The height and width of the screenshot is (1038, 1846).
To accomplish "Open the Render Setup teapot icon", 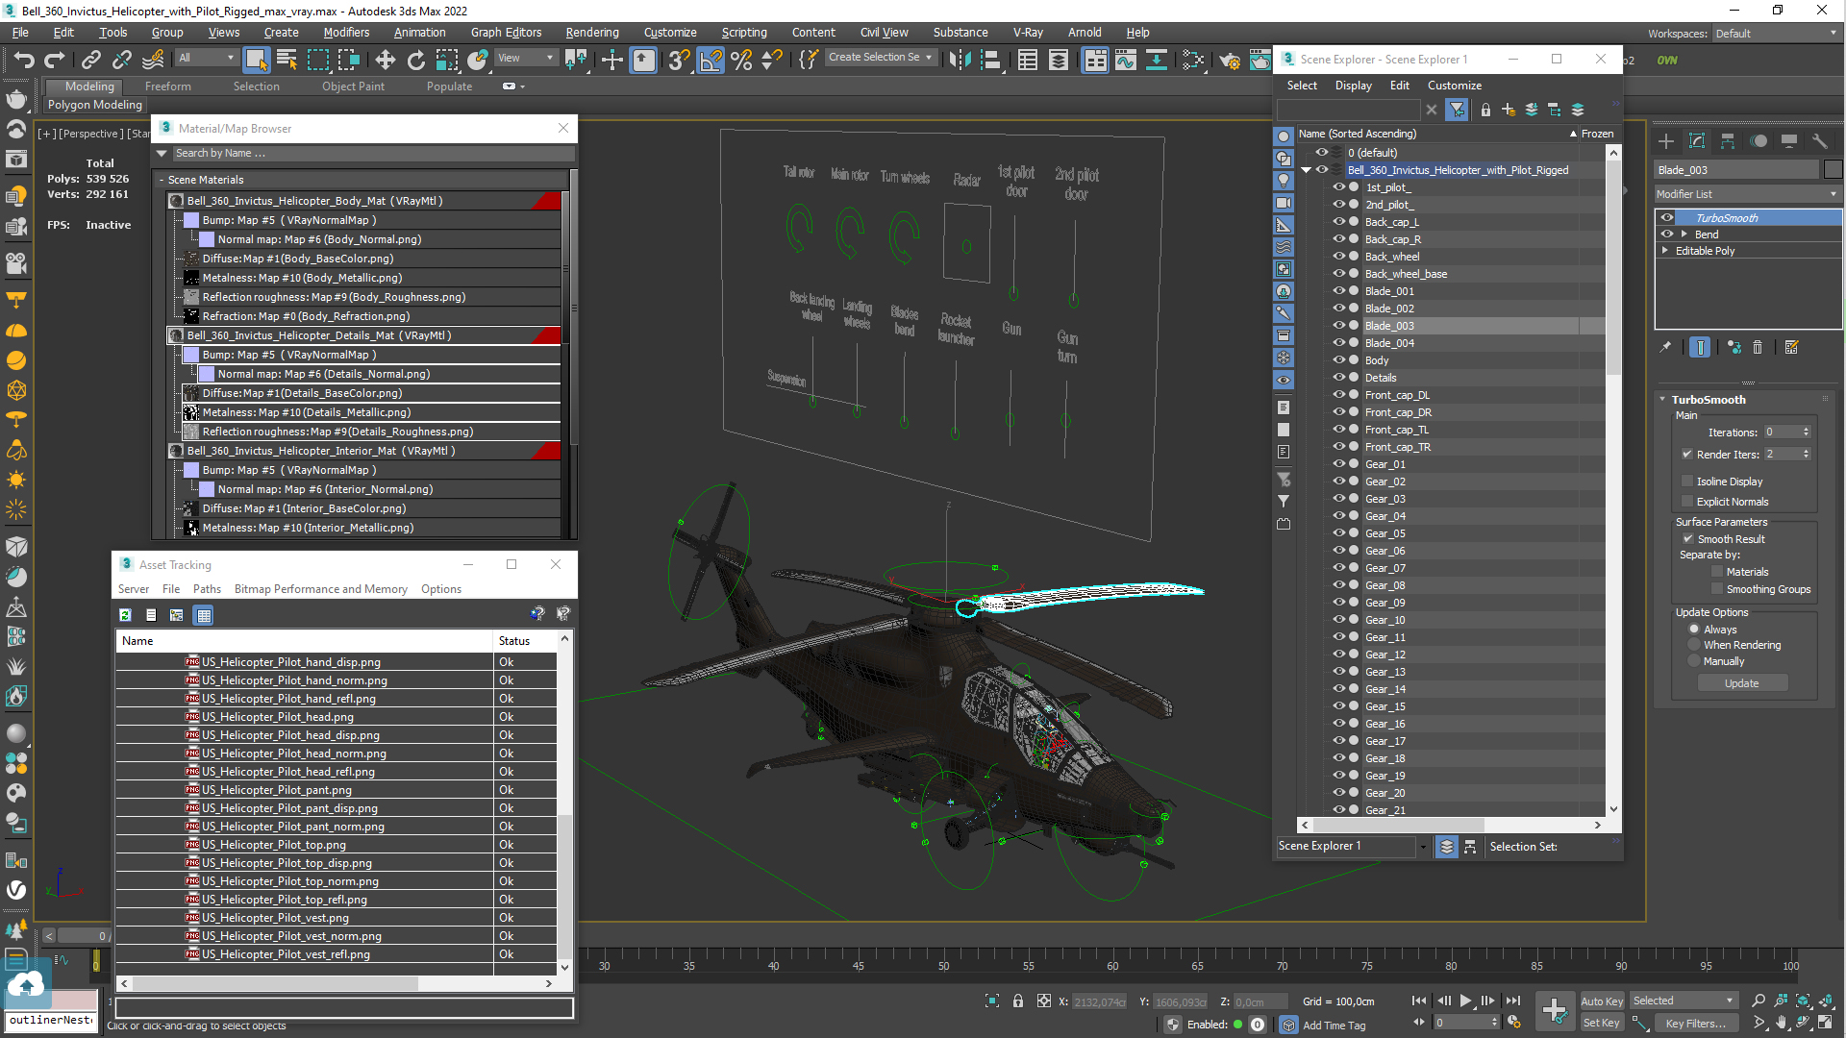I will click(x=1229, y=60).
